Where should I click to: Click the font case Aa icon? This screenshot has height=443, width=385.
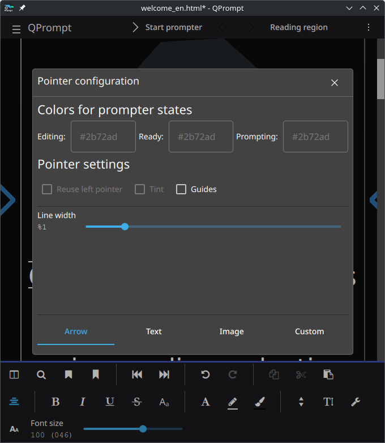[164, 402]
